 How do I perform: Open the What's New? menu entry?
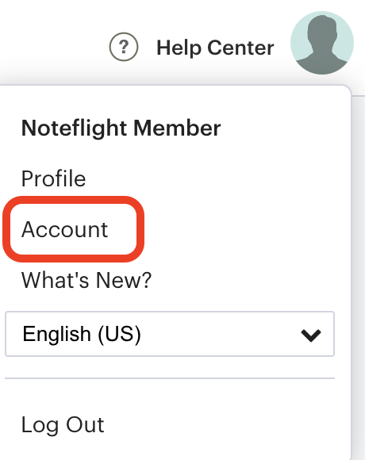pyautogui.click(x=86, y=280)
